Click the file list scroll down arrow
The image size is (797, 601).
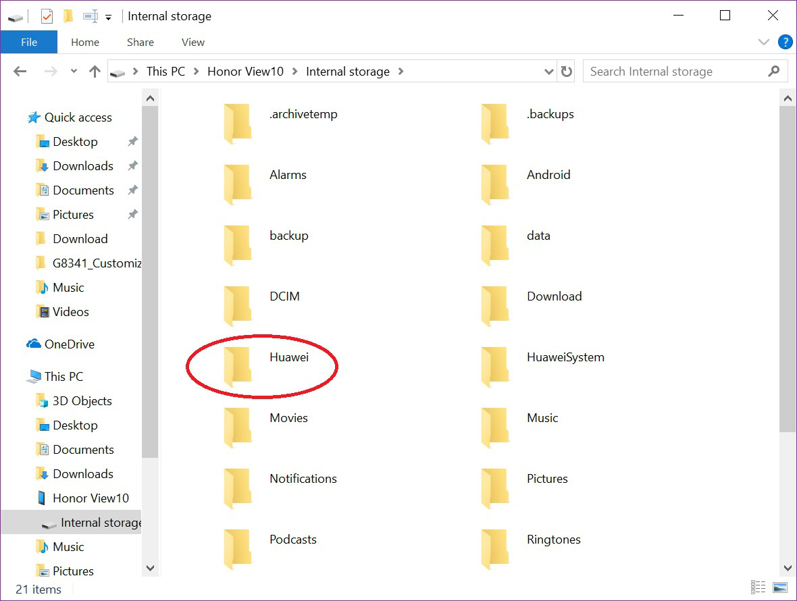(788, 568)
